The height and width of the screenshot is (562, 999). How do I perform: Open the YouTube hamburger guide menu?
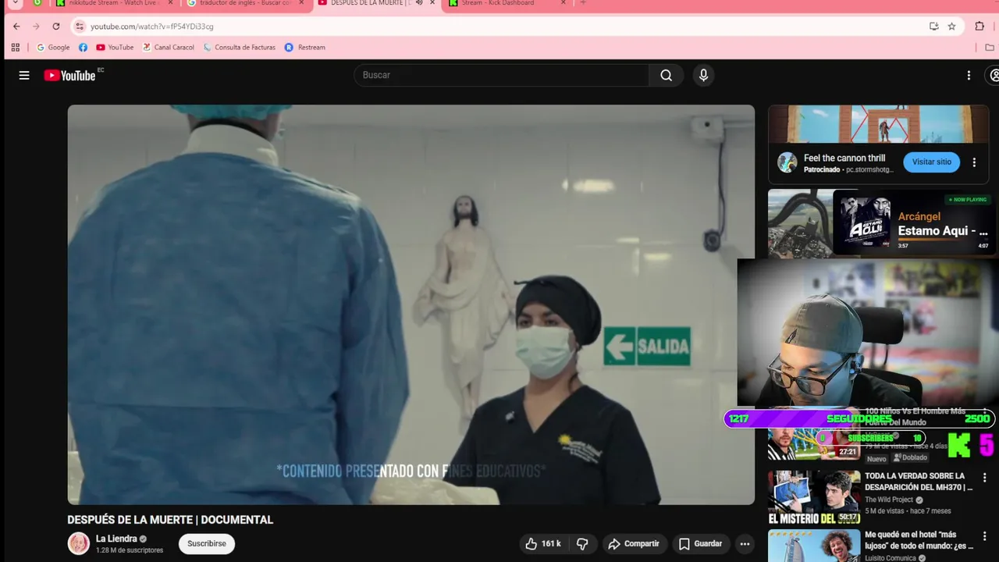pos(24,75)
